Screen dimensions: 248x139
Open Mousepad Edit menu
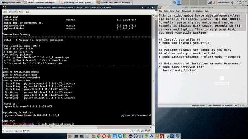[x=166, y=11]
